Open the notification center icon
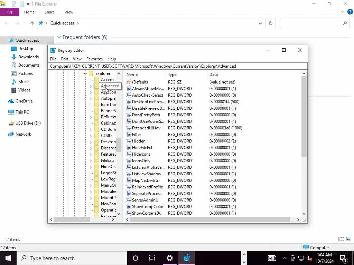354x265 pixels. point(343,259)
